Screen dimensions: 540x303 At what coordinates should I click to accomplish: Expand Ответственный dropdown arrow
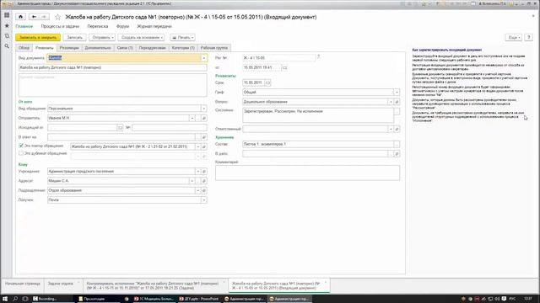pyautogui.click(x=391, y=129)
